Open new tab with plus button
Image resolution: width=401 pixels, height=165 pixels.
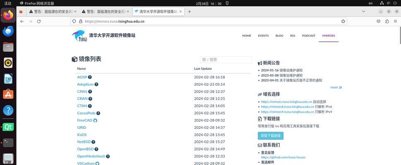(x=189, y=12)
